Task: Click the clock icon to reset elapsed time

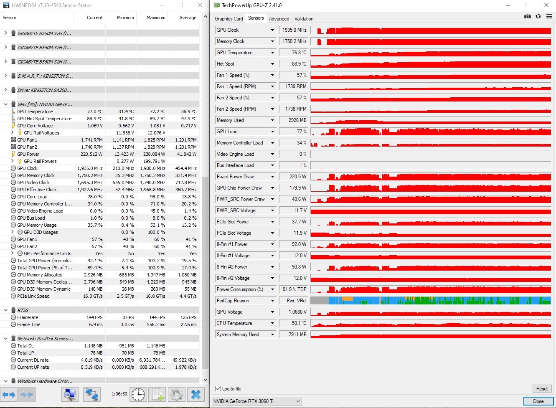Action: pos(138,394)
